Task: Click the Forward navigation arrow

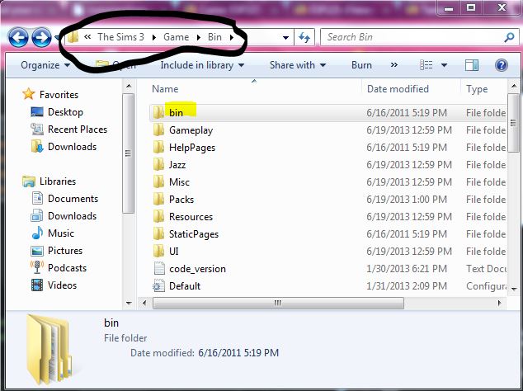Action: pos(42,37)
